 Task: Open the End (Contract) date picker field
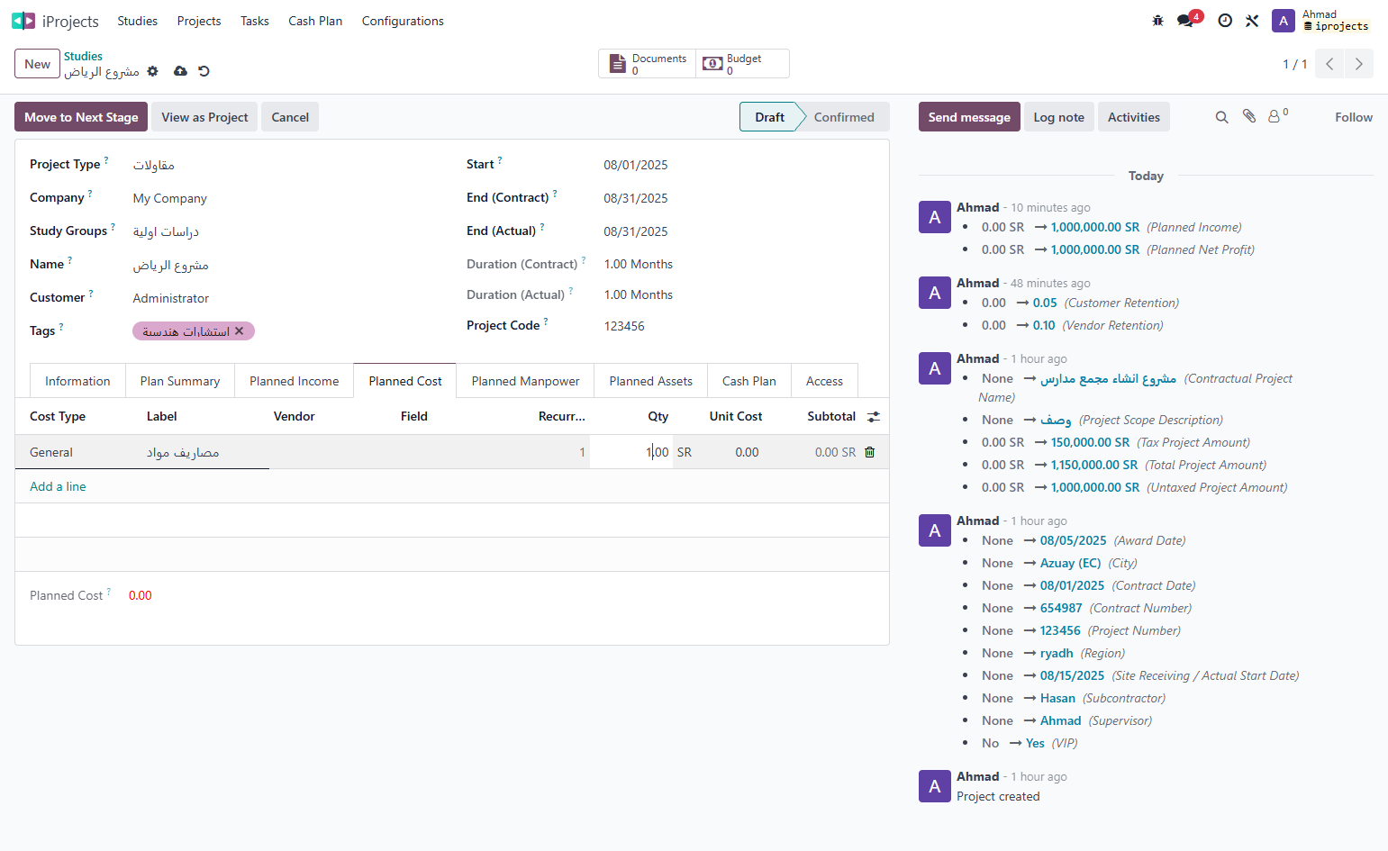point(739,199)
